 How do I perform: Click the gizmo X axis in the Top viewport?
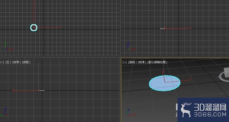(49, 27)
